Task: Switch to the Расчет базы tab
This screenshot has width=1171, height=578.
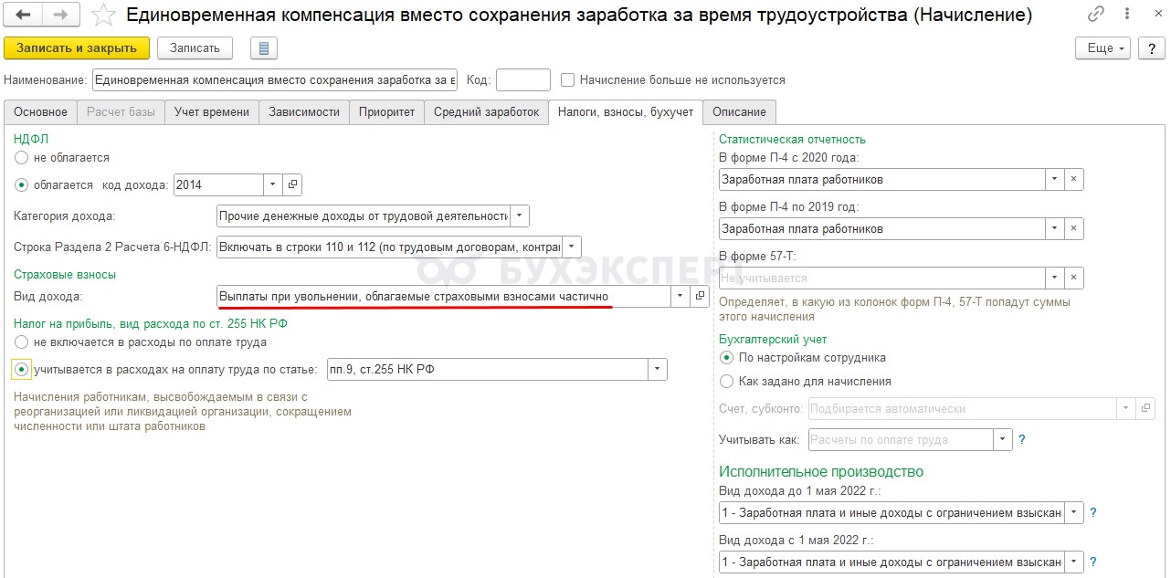Action: click(121, 112)
